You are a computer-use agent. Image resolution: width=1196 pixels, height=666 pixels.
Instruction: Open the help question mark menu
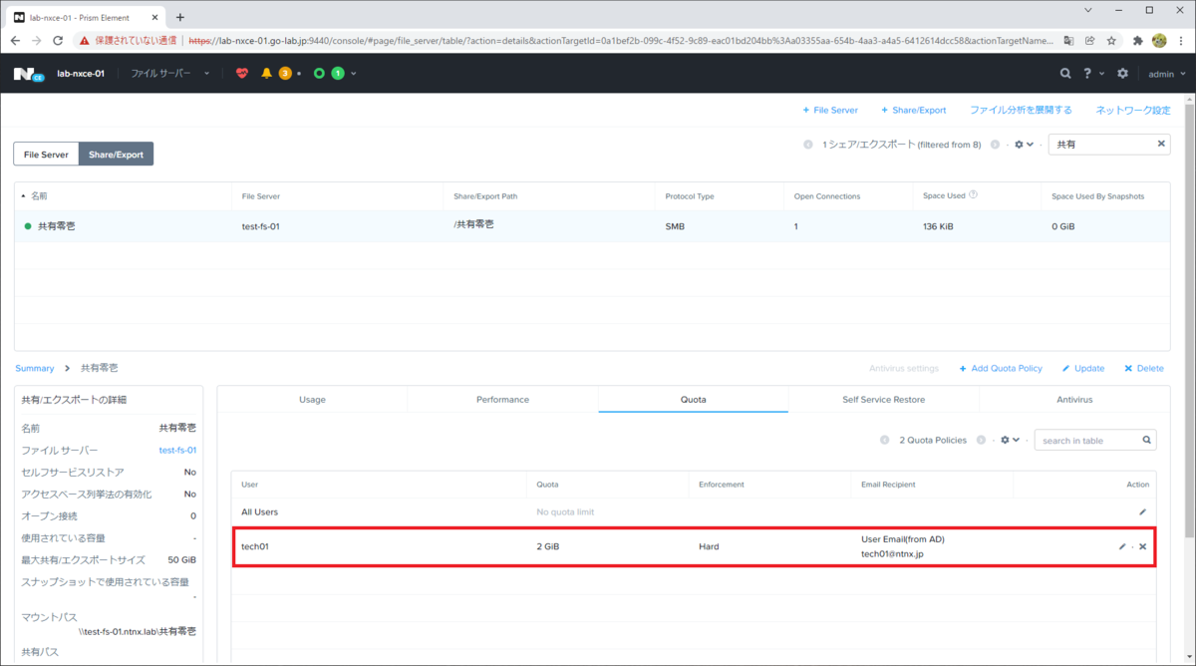(x=1093, y=73)
